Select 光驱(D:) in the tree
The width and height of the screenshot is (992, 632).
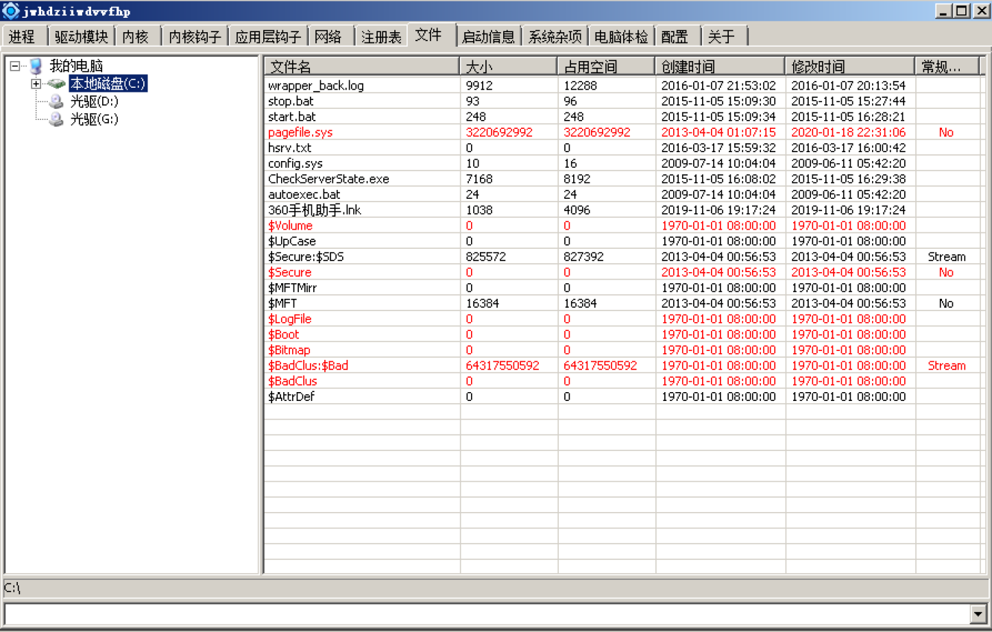(x=95, y=101)
